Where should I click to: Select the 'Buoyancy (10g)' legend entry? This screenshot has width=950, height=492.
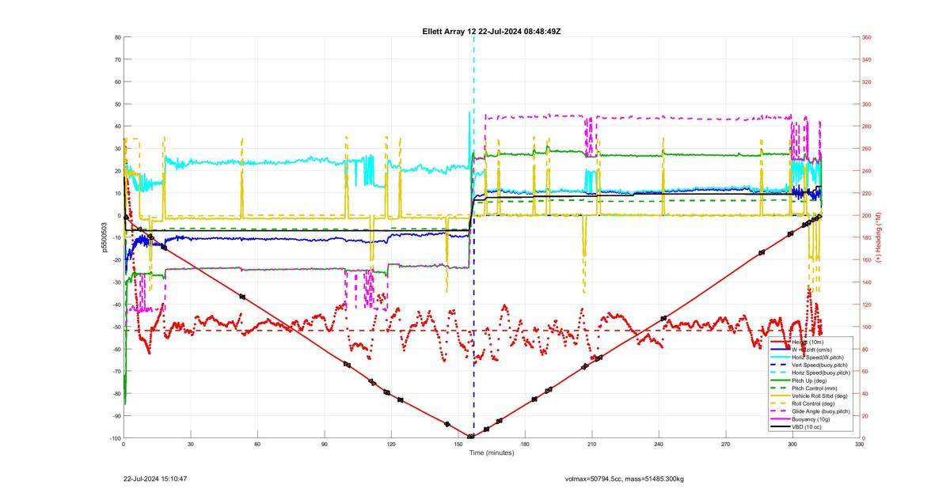(x=809, y=419)
